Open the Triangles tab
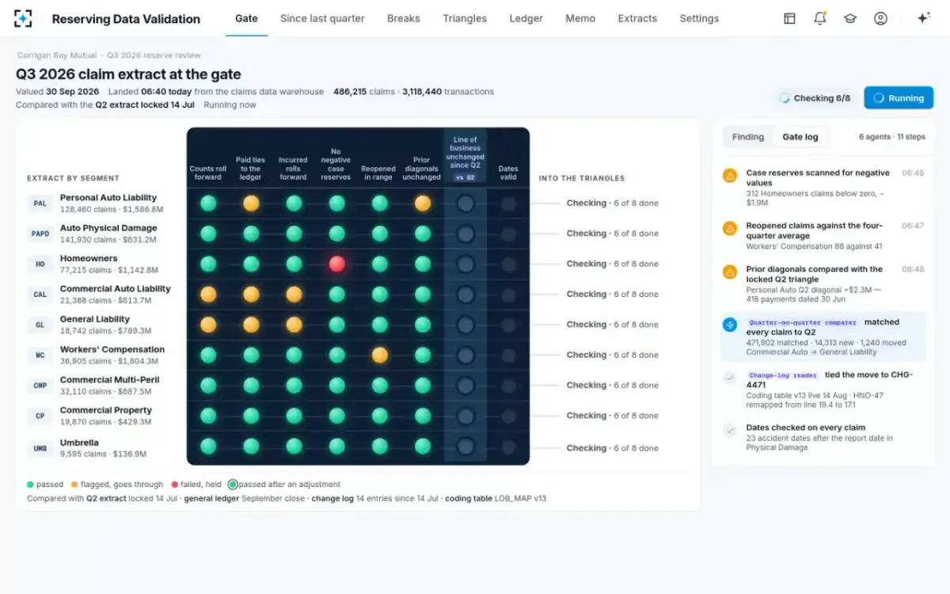The width and height of the screenshot is (950, 594). click(x=465, y=18)
